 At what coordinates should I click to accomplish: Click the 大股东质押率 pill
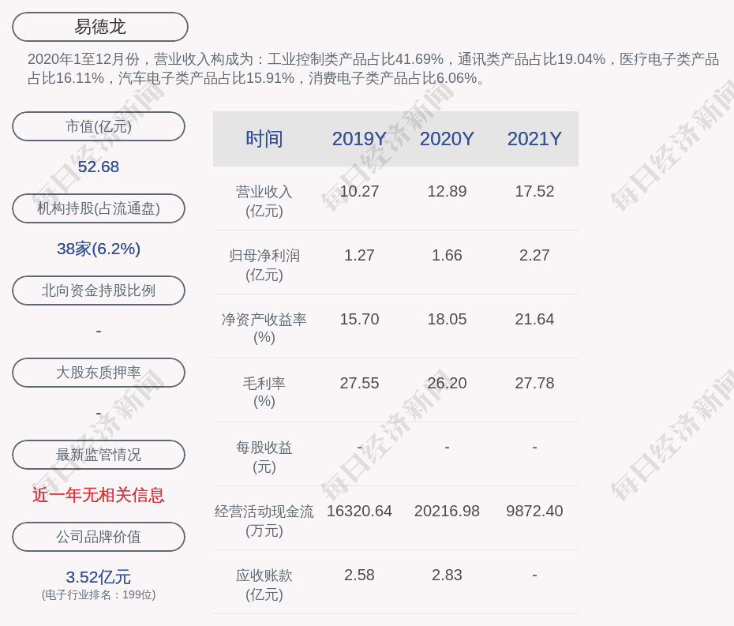(x=99, y=373)
